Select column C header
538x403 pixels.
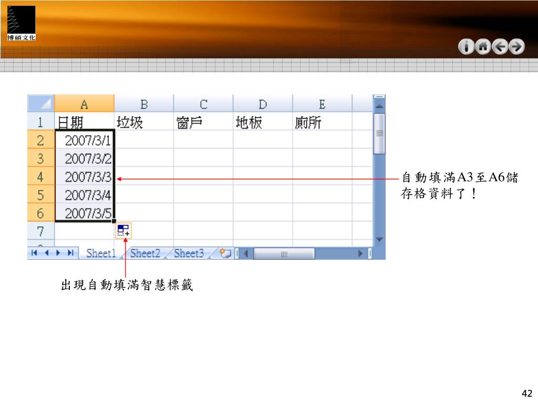coord(203,103)
